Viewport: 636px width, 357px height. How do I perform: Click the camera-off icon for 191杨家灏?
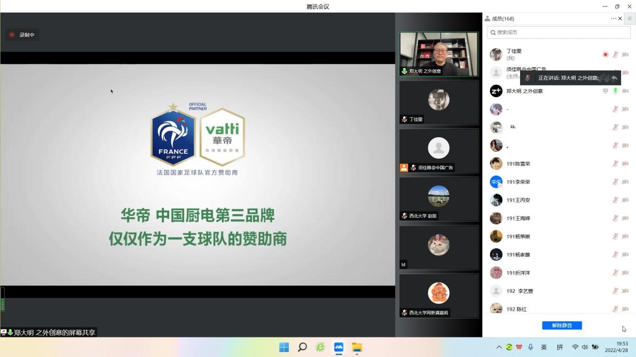pos(625,254)
